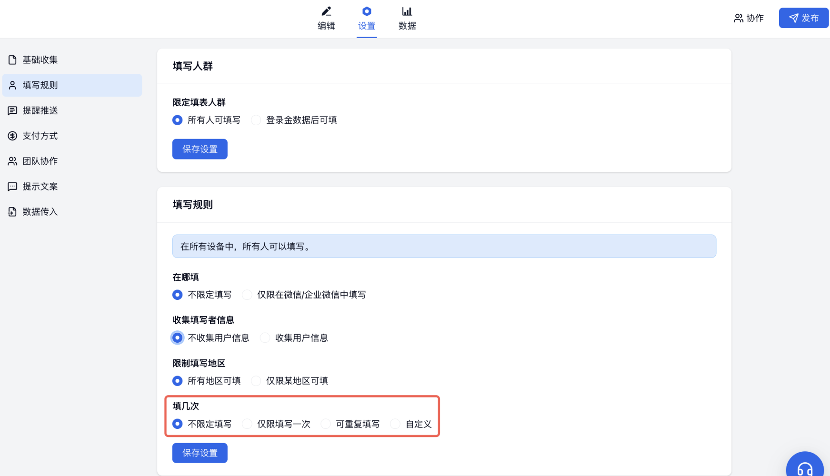This screenshot has height=476, width=830.
Task: Click the document icon beside 基础收集
Action: click(x=12, y=60)
